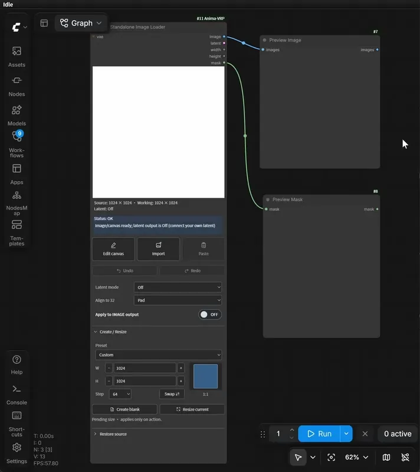The image size is (420, 472).
Task: Open the Latent mode dropdown
Action: tap(178, 287)
